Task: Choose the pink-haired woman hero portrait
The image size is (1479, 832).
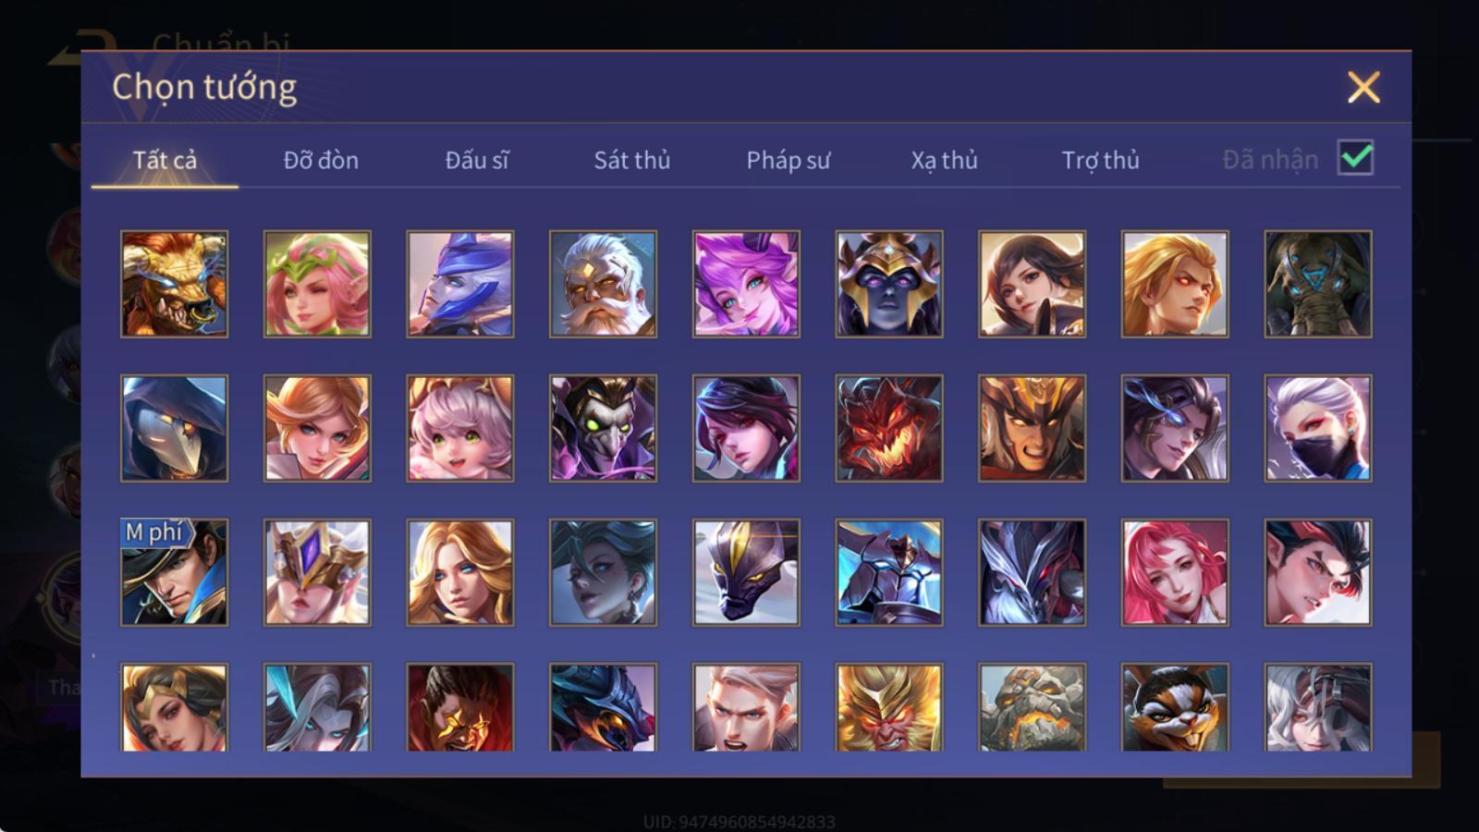Action: (1175, 572)
